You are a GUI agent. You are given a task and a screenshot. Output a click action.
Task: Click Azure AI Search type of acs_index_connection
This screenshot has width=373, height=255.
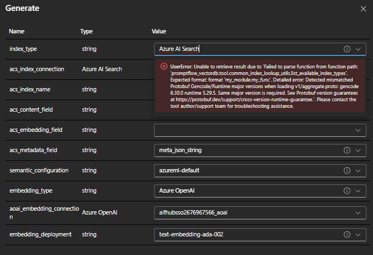[x=102, y=69]
